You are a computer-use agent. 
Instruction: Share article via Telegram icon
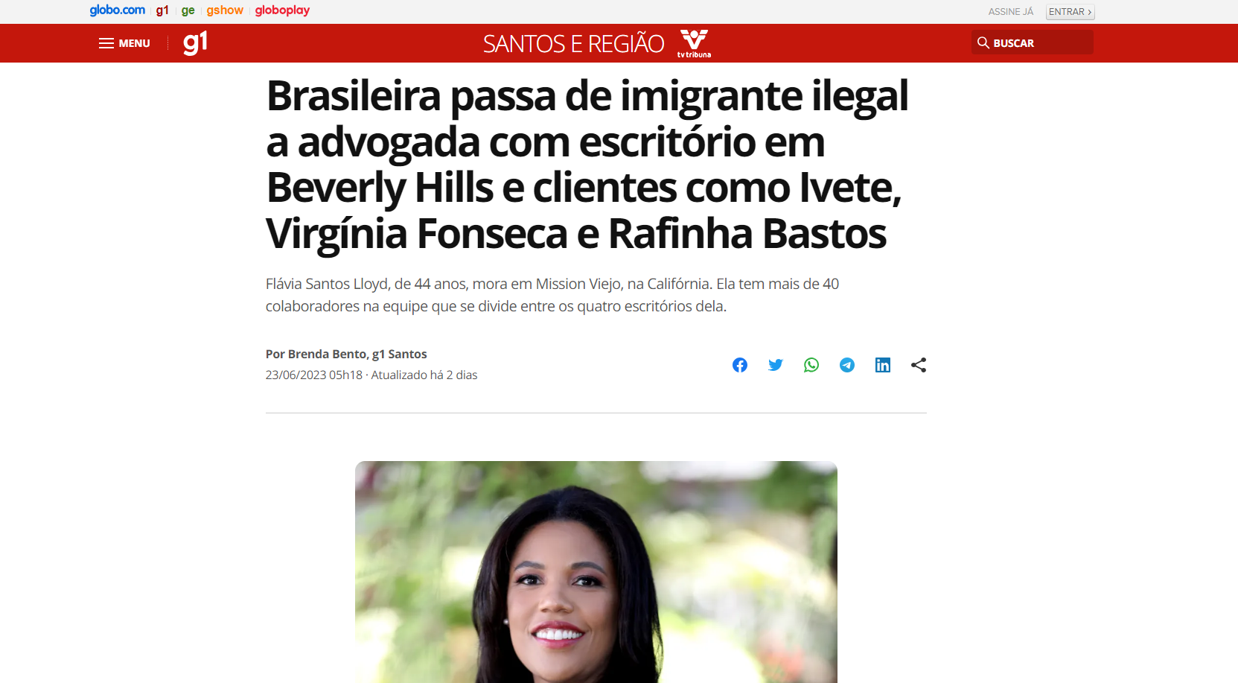tap(846, 365)
